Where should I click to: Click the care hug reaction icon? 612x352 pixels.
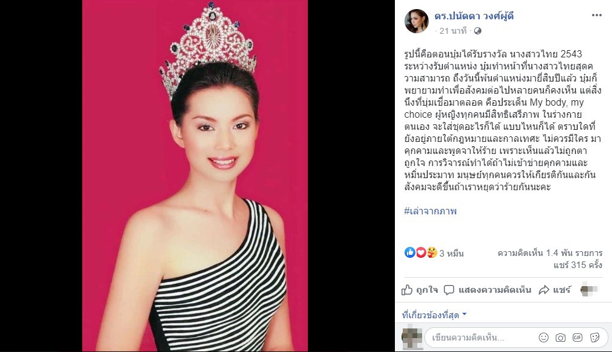click(x=432, y=252)
